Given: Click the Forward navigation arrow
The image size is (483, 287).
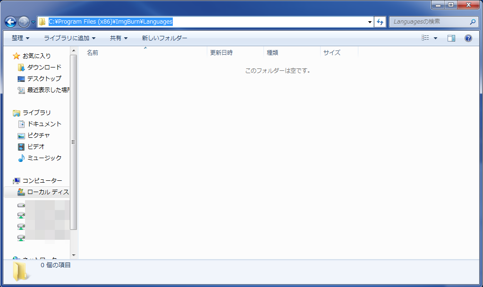Looking at the screenshot, I should (24, 22).
